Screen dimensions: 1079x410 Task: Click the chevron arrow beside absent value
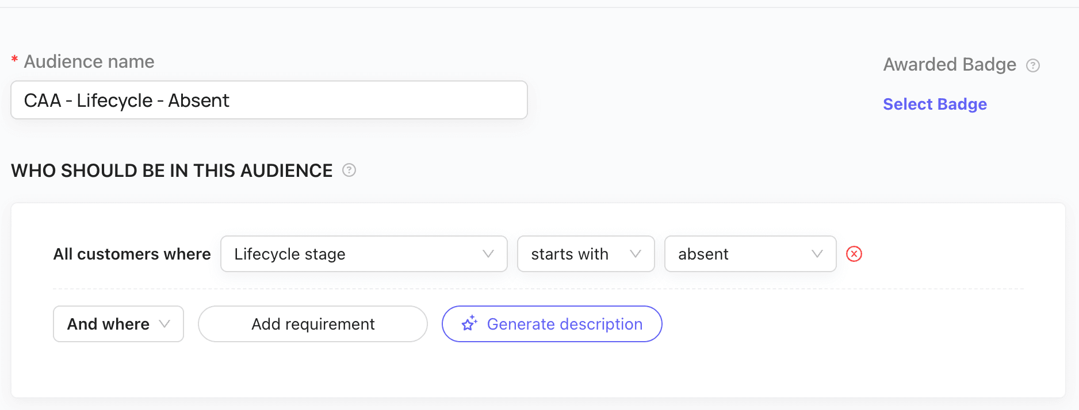coord(817,254)
